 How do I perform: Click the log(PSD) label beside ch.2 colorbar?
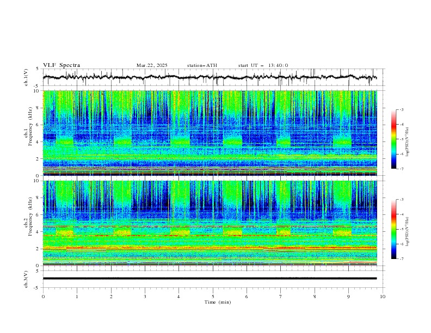408,231
